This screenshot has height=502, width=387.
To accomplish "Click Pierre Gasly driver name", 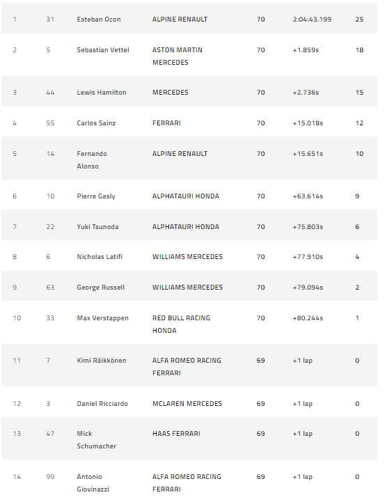I will (x=96, y=196).
